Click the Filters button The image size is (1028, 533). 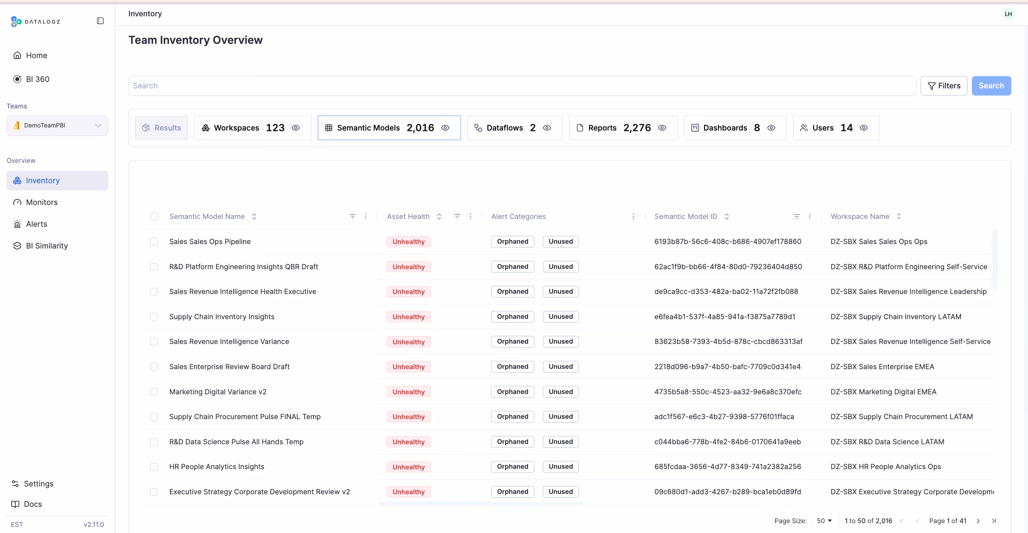[x=944, y=86]
